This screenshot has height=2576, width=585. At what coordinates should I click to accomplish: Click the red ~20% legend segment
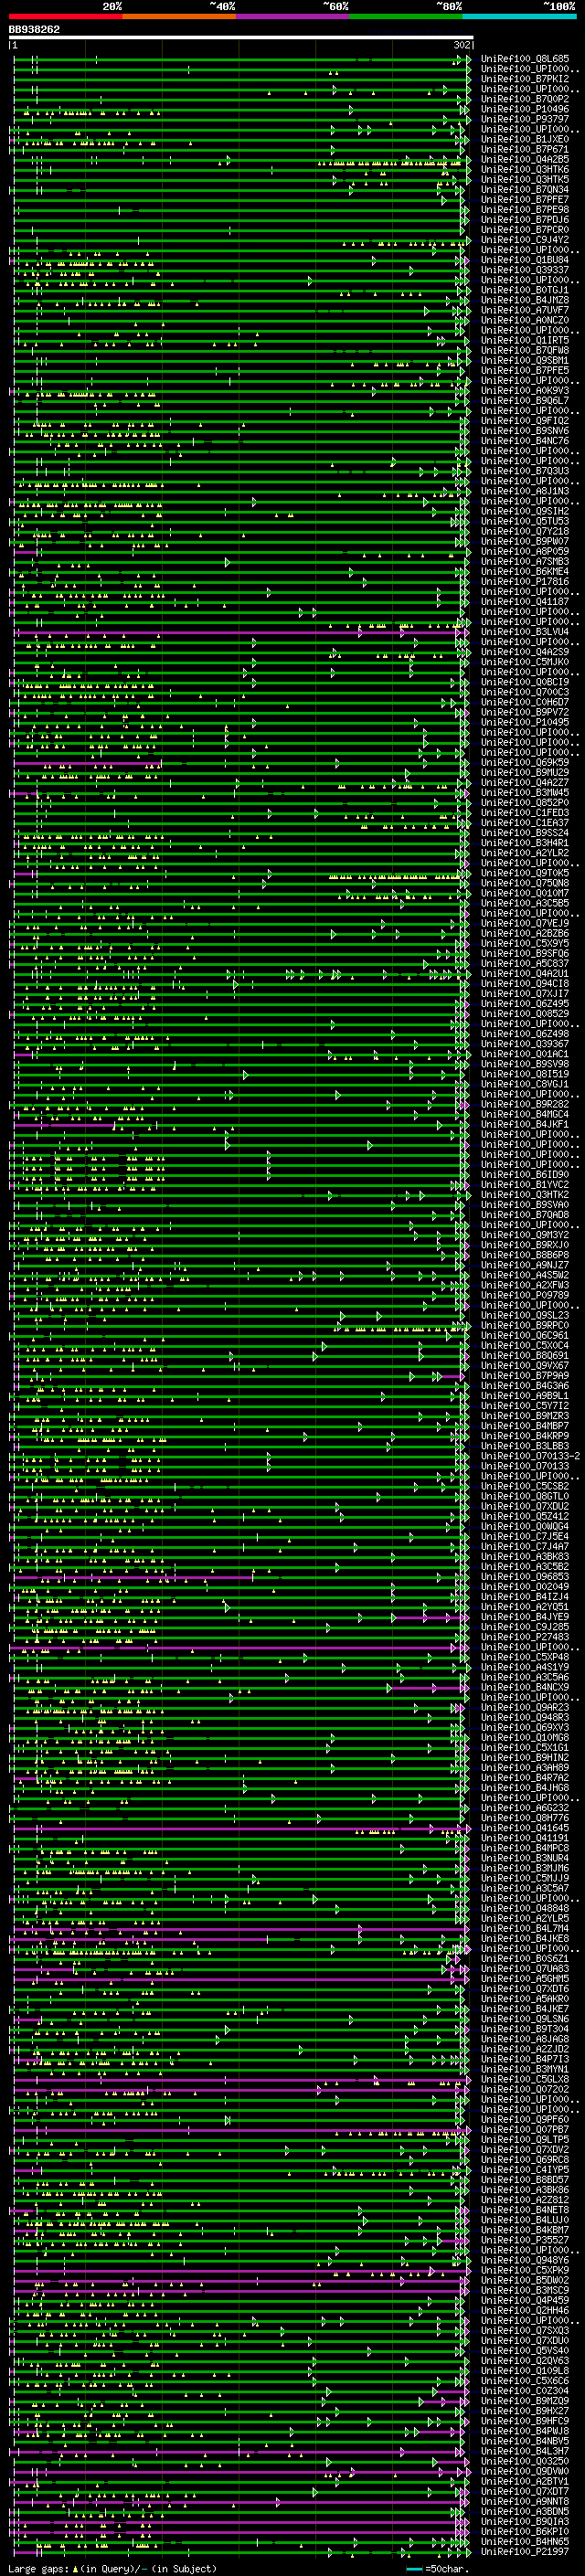pos(65,16)
